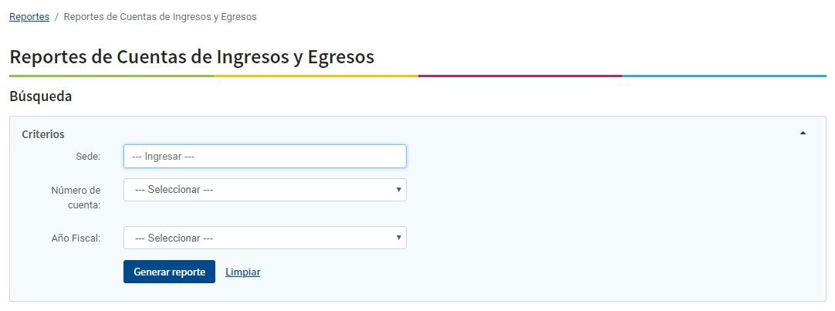
Task: Click the Año Fiscal label
Action: [x=76, y=238]
